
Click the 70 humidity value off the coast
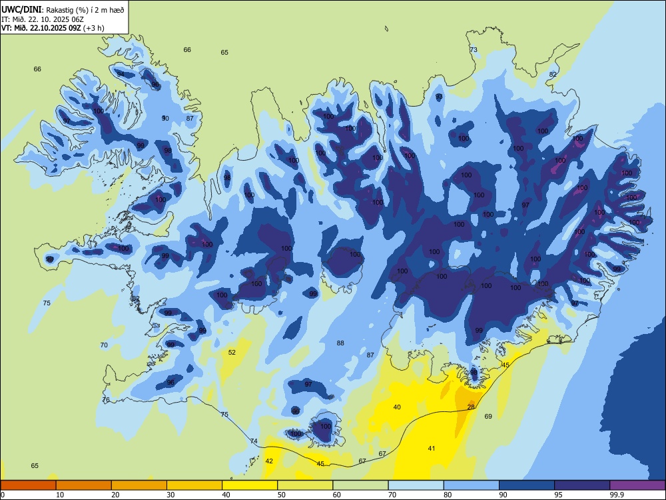point(104,345)
